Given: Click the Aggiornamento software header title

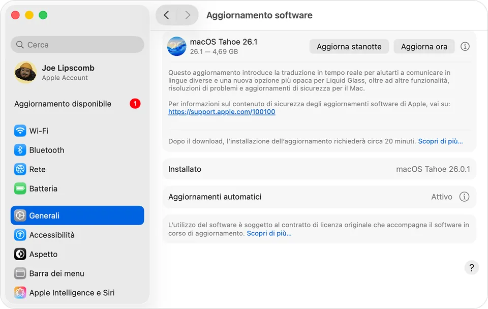Looking at the screenshot, I should pyautogui.click(x=259, y=15).
